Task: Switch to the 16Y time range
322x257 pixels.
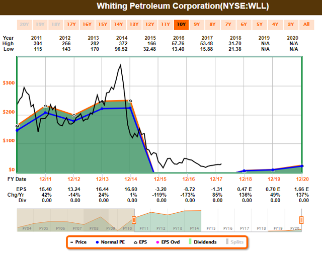Action: pos(87,25)
